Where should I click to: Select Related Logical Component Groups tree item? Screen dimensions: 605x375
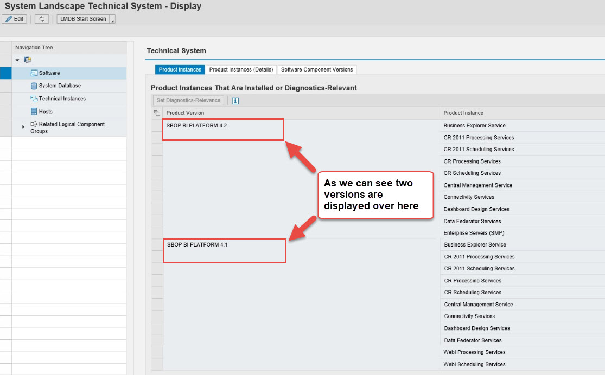tap(67, 127)
